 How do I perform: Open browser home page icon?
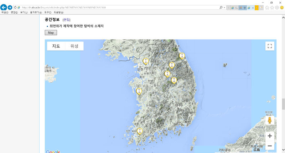coord(267,7)
